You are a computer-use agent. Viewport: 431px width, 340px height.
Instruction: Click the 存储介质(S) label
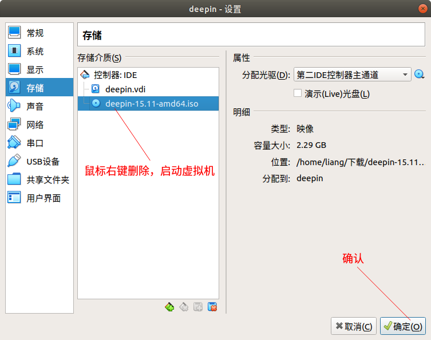point(99,58)
